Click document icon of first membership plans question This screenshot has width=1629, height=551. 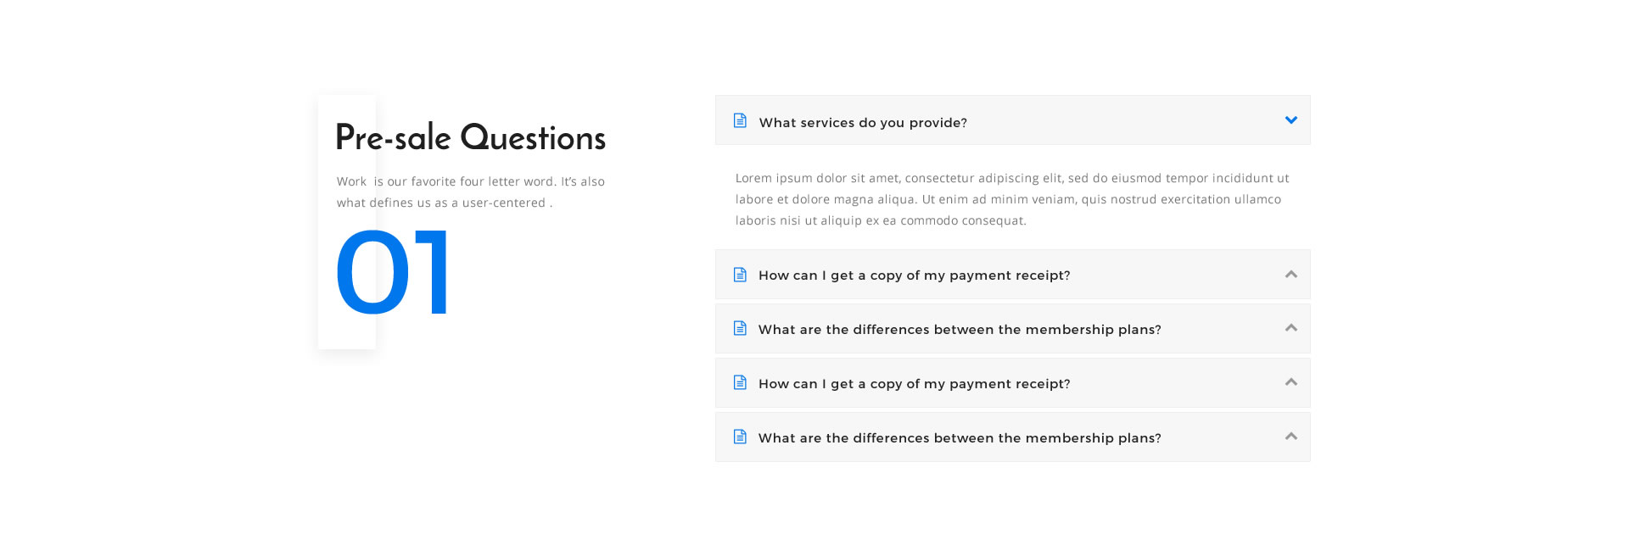point(740,328)
